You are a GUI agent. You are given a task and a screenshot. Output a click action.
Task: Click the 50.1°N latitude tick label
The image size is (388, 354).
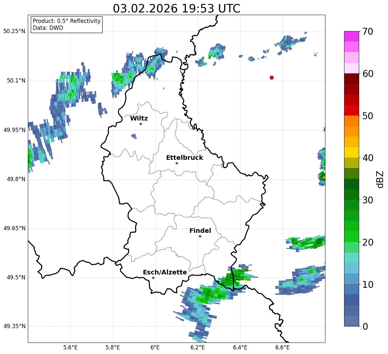coord(16,81)
